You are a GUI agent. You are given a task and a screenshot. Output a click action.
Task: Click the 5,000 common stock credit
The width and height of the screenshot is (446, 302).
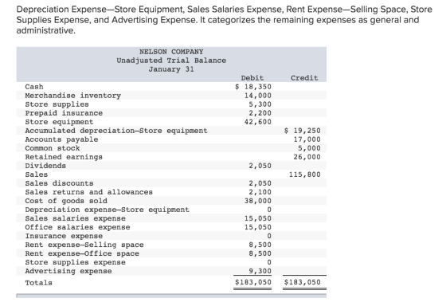(x=309, y=148)
